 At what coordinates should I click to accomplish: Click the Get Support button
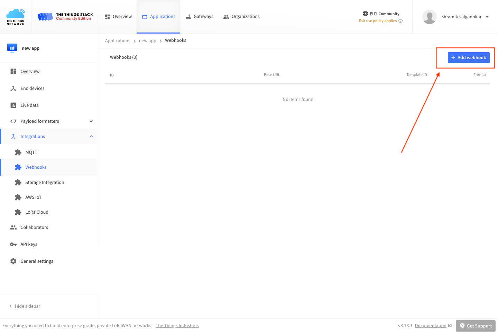[x=476, y=326]
